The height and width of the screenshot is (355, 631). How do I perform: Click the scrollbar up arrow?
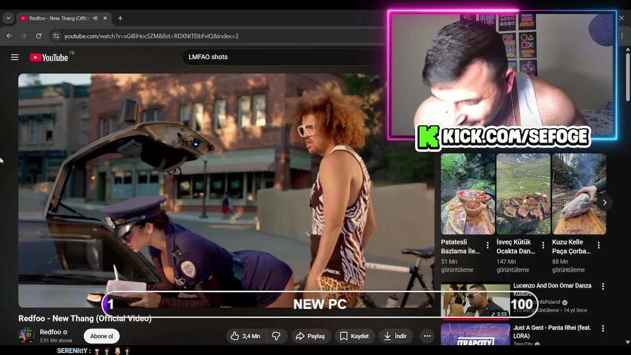coord(628,49)
